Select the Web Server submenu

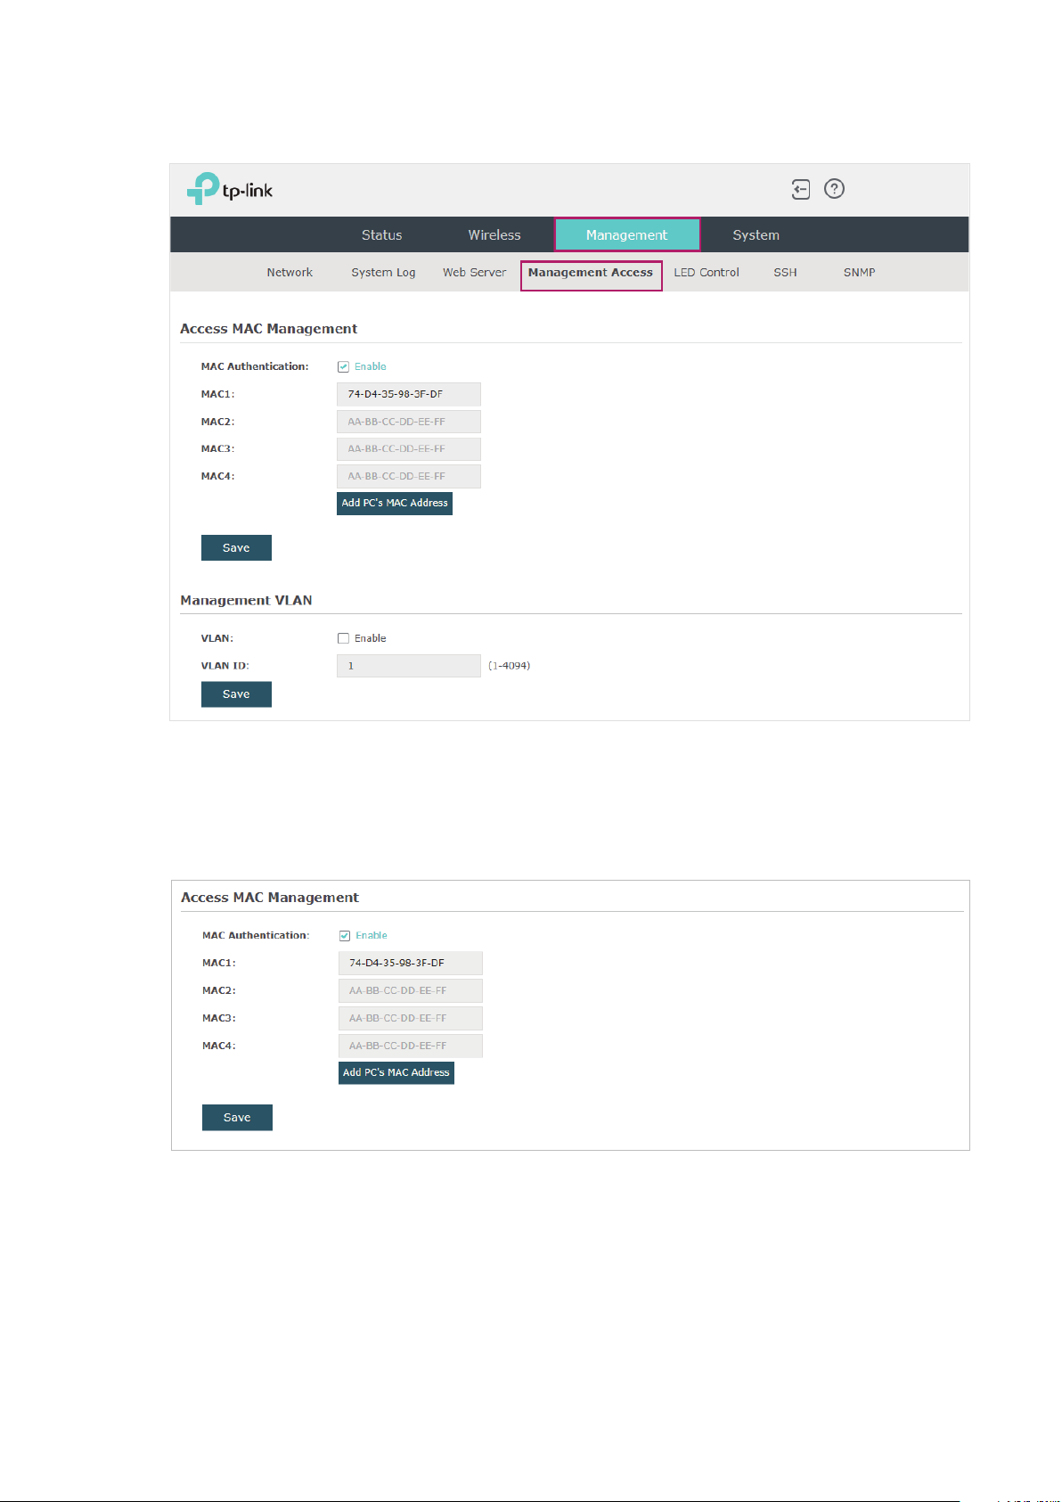(474, 273)
